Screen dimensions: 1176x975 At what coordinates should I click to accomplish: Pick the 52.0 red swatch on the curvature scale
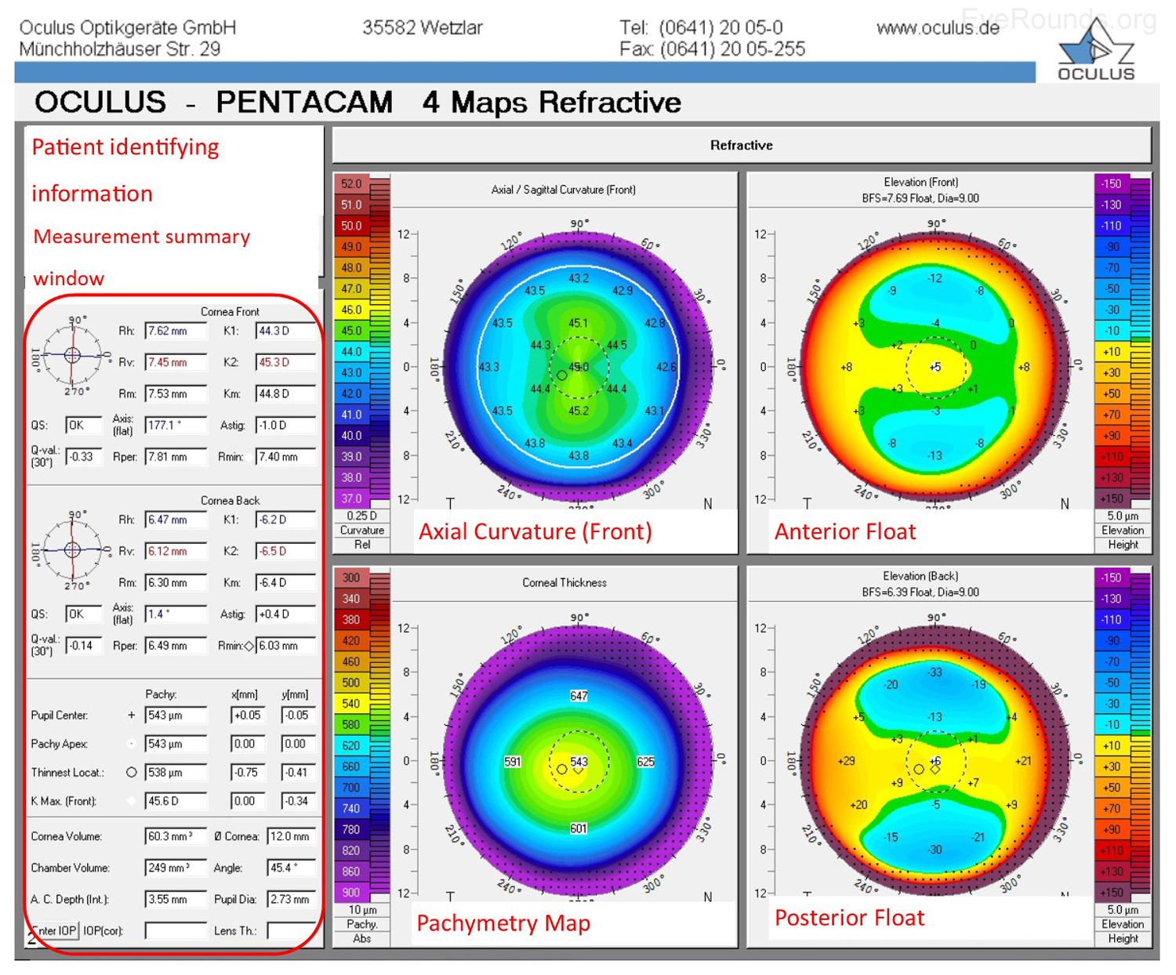point(352,184)
